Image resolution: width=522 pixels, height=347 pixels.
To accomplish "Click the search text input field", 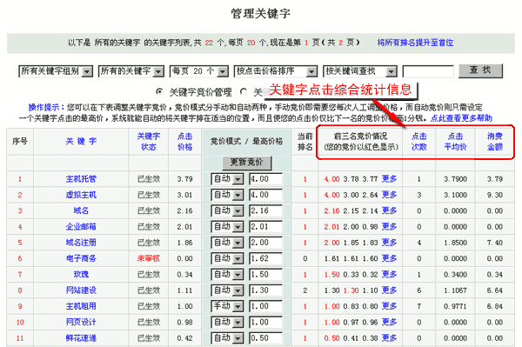I will point(428,71).
